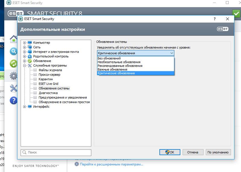
Task: Click the По умолчанию button
Action: pos(218,152)
